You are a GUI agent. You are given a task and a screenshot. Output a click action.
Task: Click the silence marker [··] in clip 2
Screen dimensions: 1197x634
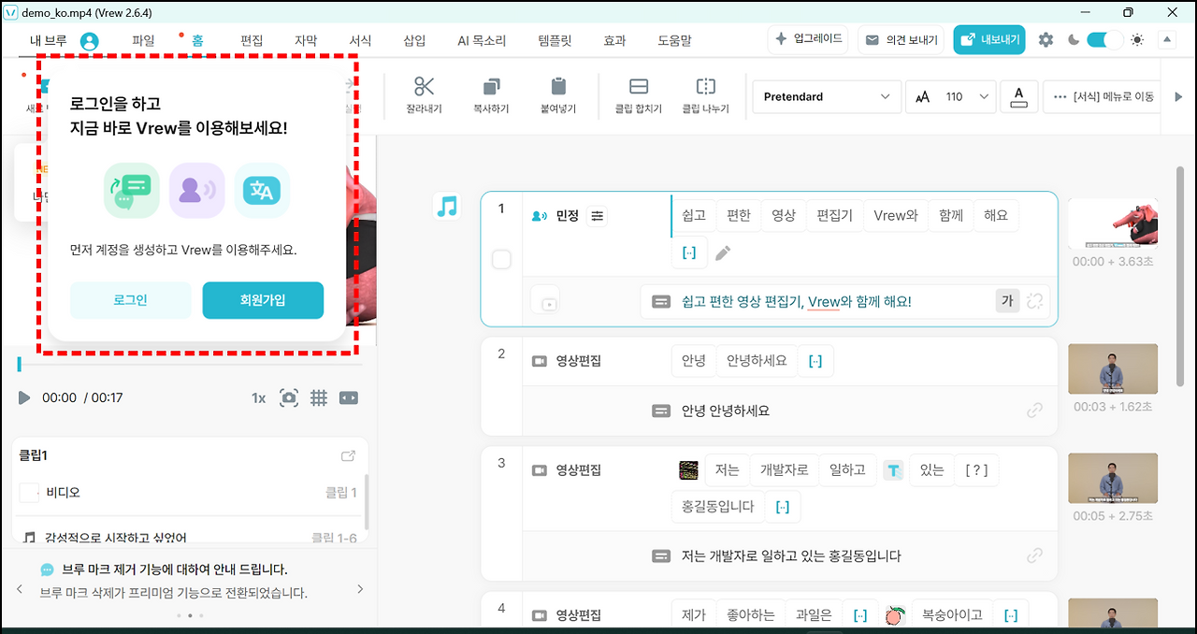click(x=815, y=361)
